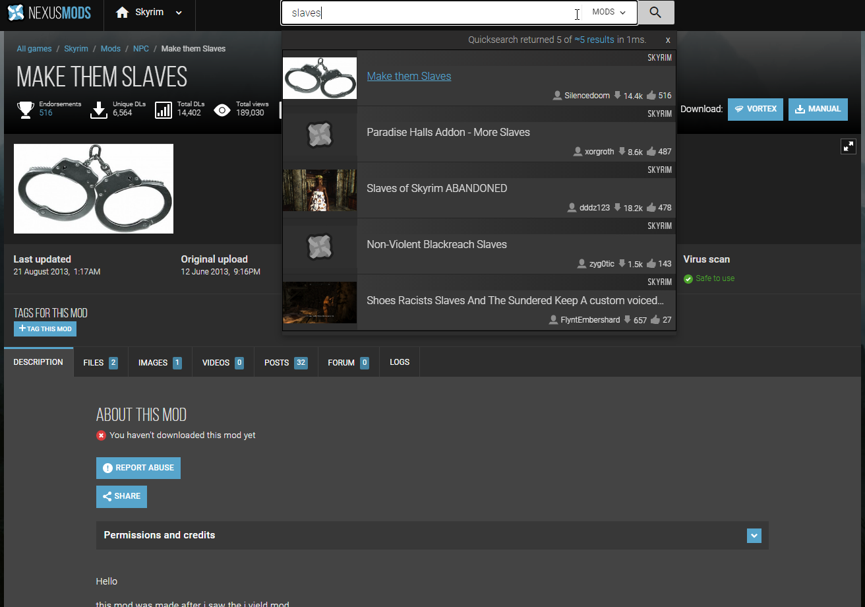
Task: Click the placeholder icon beside Non-Violent Blackreach Slaves
Action: tap(320, 247)
